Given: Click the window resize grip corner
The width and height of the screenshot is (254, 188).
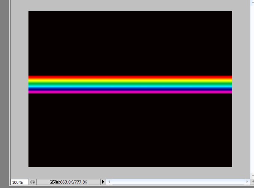Looking at the screenshot, I should [x=252, y=182].
